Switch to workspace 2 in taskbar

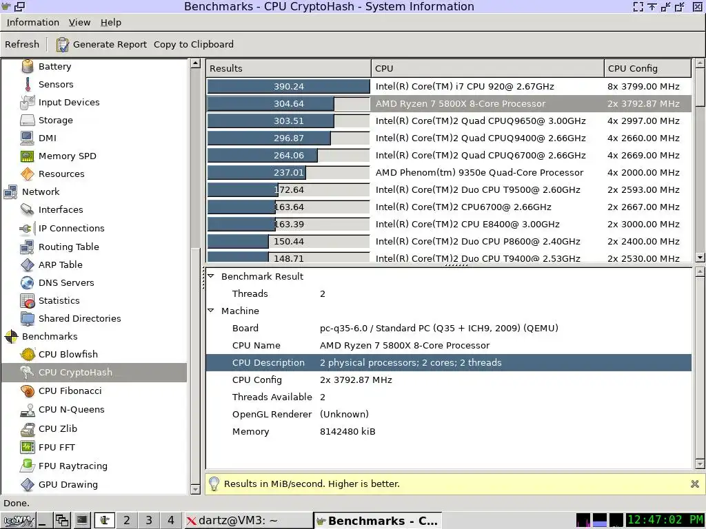(x=127, y=521)
